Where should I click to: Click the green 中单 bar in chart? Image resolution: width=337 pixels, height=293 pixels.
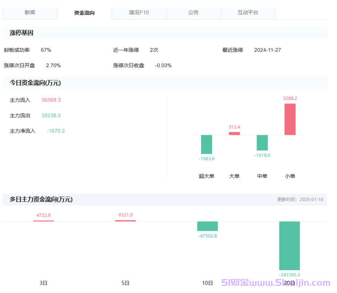click(x=262, y=143)
